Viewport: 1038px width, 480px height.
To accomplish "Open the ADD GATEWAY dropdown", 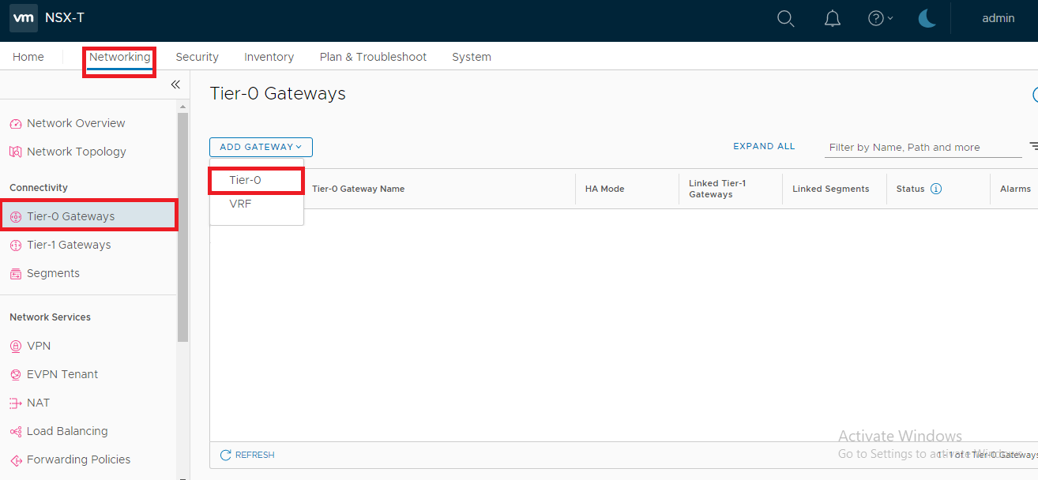I will 261,147.
